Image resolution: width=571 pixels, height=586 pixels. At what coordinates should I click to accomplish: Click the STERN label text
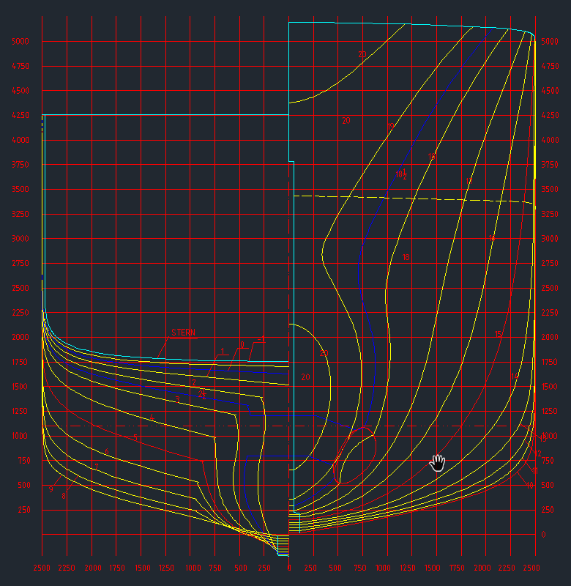pyautogui.click(x=183, y=333)
